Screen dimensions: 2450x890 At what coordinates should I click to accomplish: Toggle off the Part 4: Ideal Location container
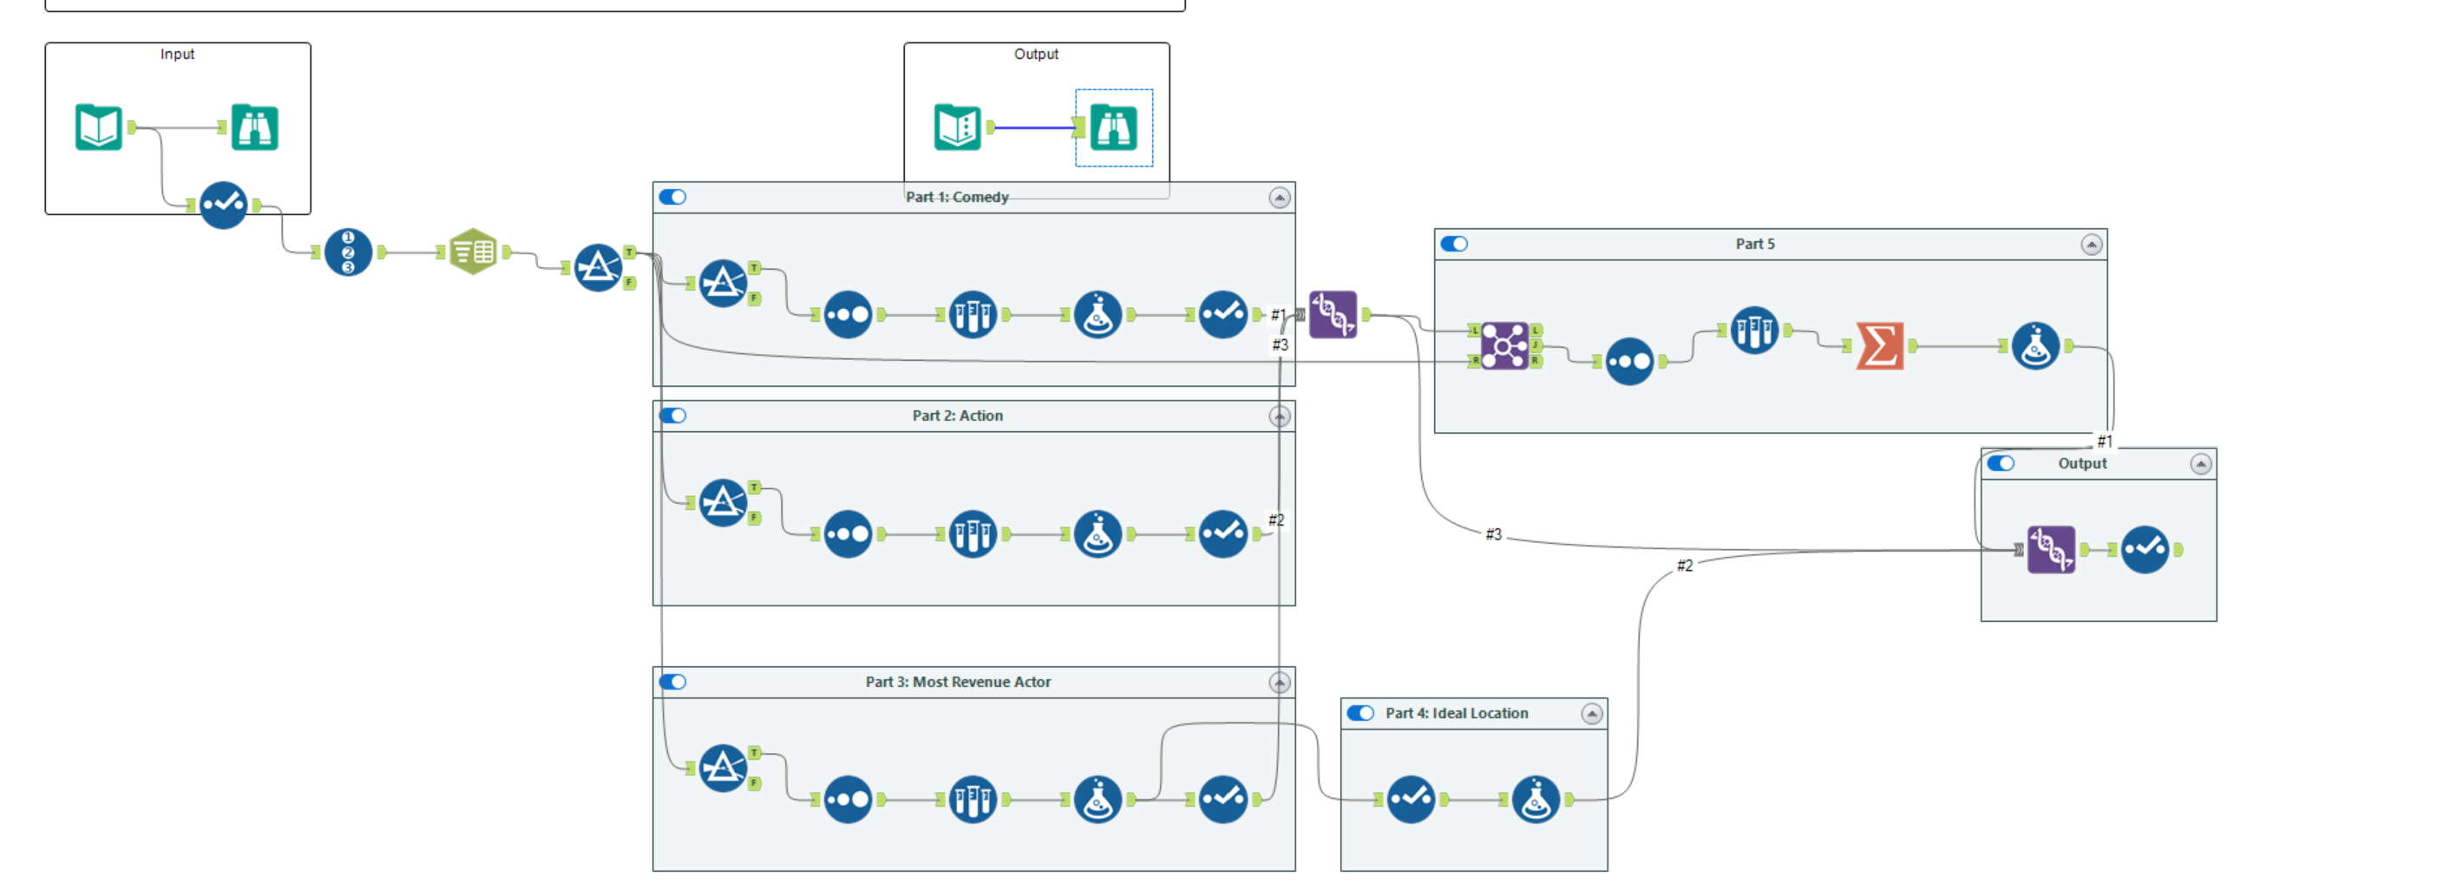pos(1360,712)
